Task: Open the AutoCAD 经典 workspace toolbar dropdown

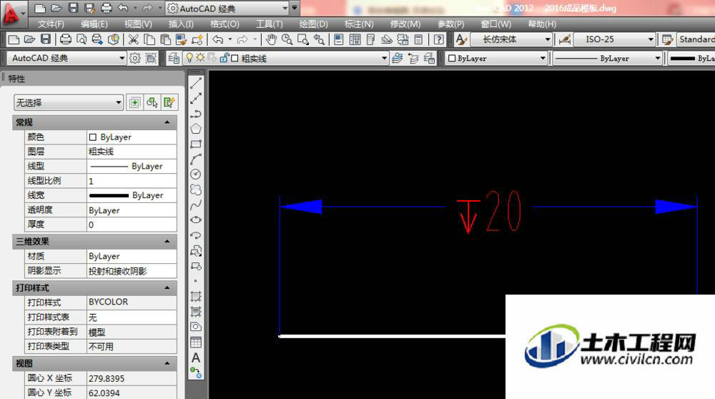Action: 122,58
